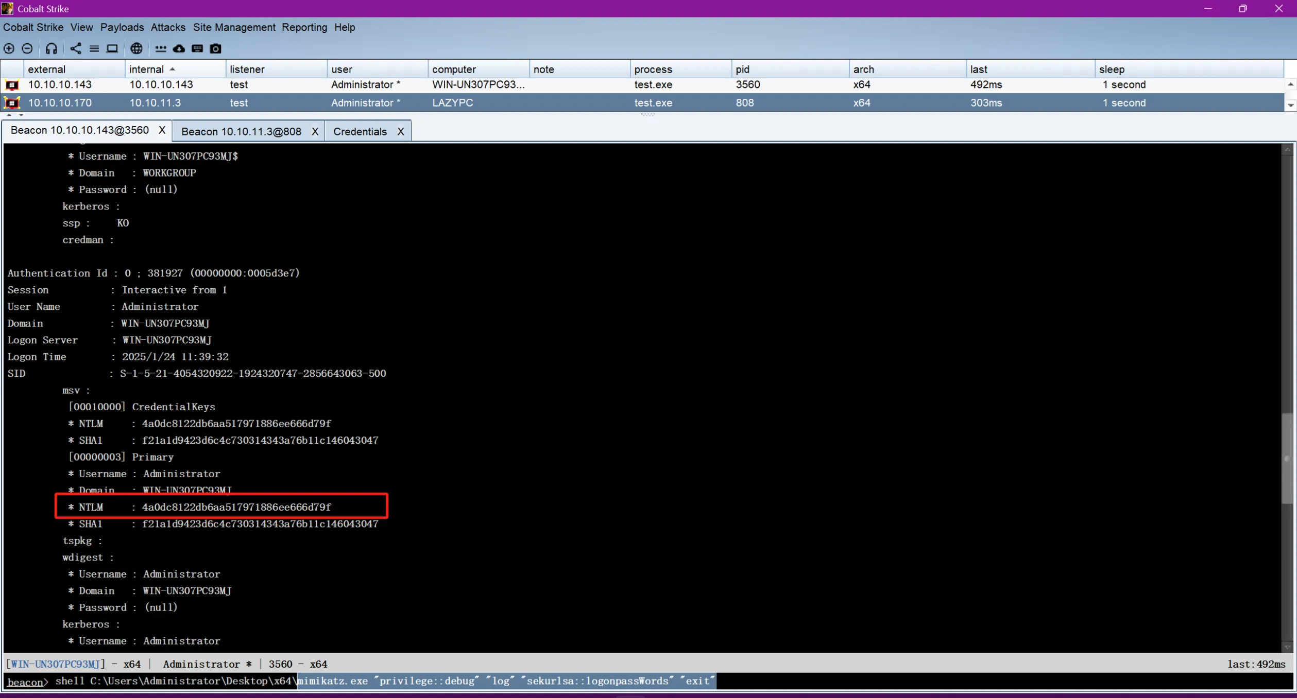The image size is (1297, 698).
Task: Click the split pane collapse arrows handle
Action: pos(14,115)
